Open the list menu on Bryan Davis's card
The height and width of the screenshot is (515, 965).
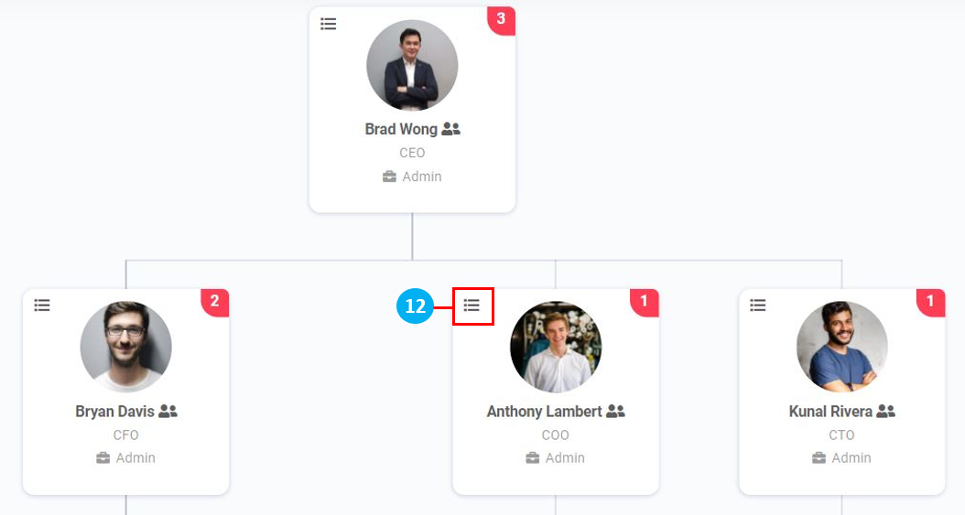click(x=42, y=305)
